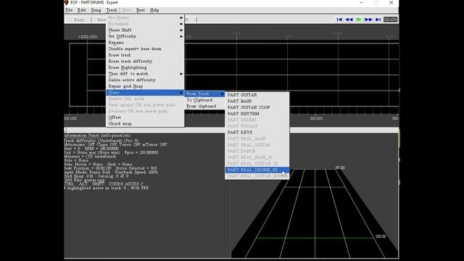Expand Thin diff. to match submenu

click(x=145, y=74)
